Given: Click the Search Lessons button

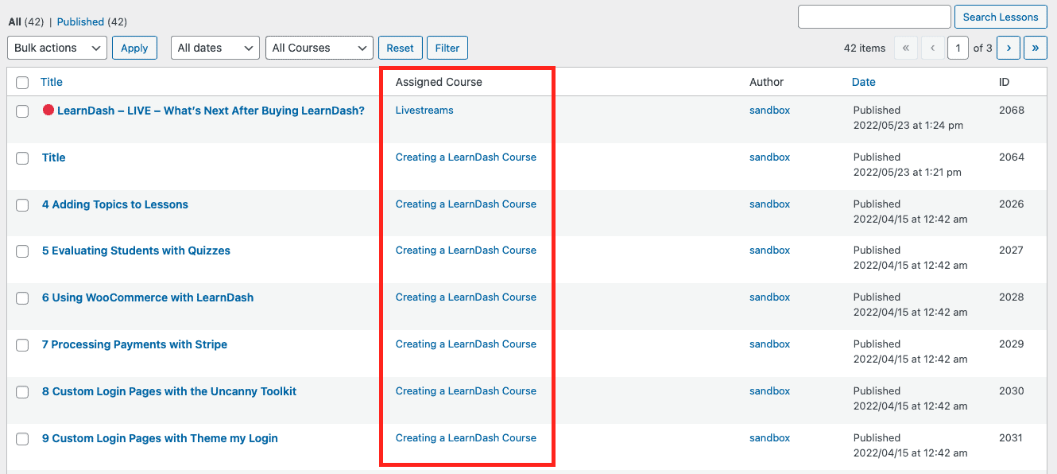Looking at the screenshot, I should click(x=1001, y=17).
